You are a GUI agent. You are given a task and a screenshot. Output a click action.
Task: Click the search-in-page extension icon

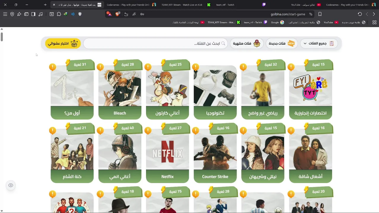point(52,14)
